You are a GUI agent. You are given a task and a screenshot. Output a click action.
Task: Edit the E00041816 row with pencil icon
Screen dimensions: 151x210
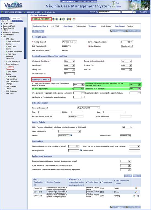[x=136, y=192]
